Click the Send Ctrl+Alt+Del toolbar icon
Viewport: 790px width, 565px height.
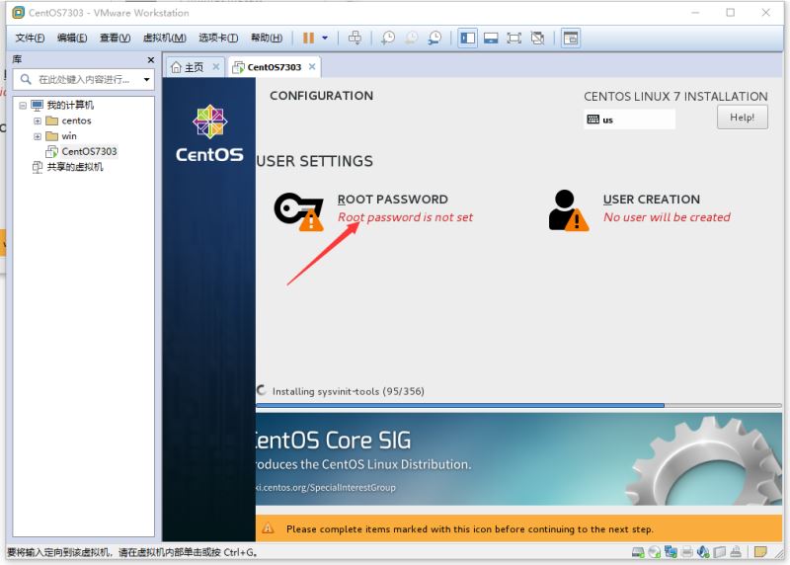coord(355,38)
